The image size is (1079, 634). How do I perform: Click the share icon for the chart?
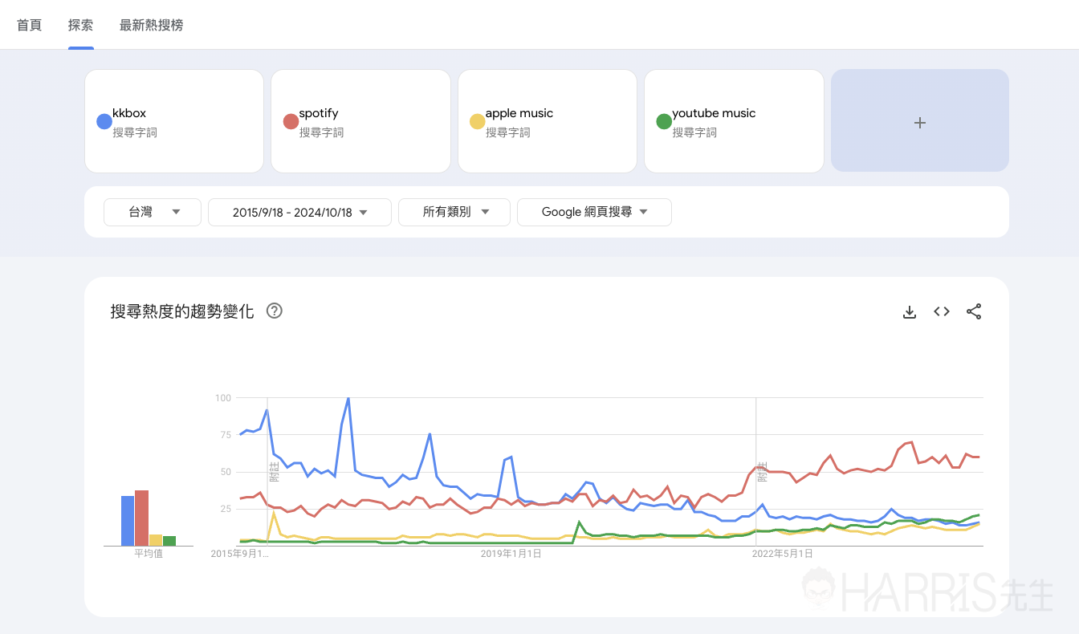tap(974, 311)
